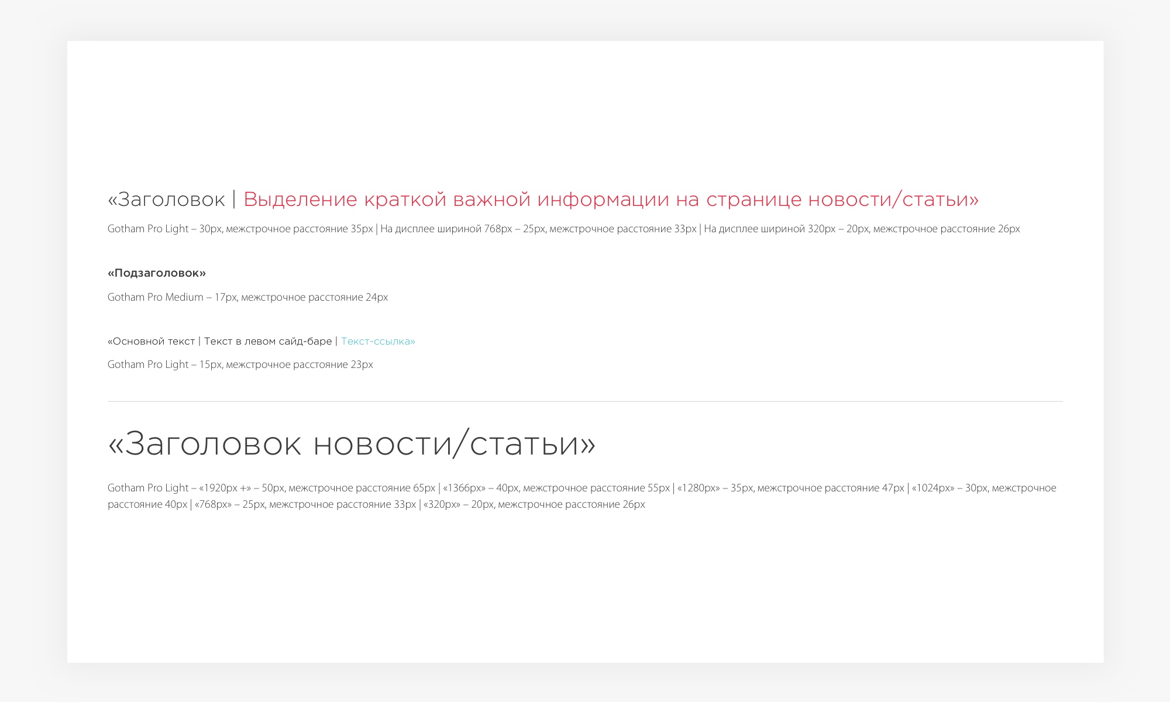Screen dimensions: 1170x702
Task: Click the dark «Заголовок |» heading sample
Action: pyautogui.click(x=172, y=199)
